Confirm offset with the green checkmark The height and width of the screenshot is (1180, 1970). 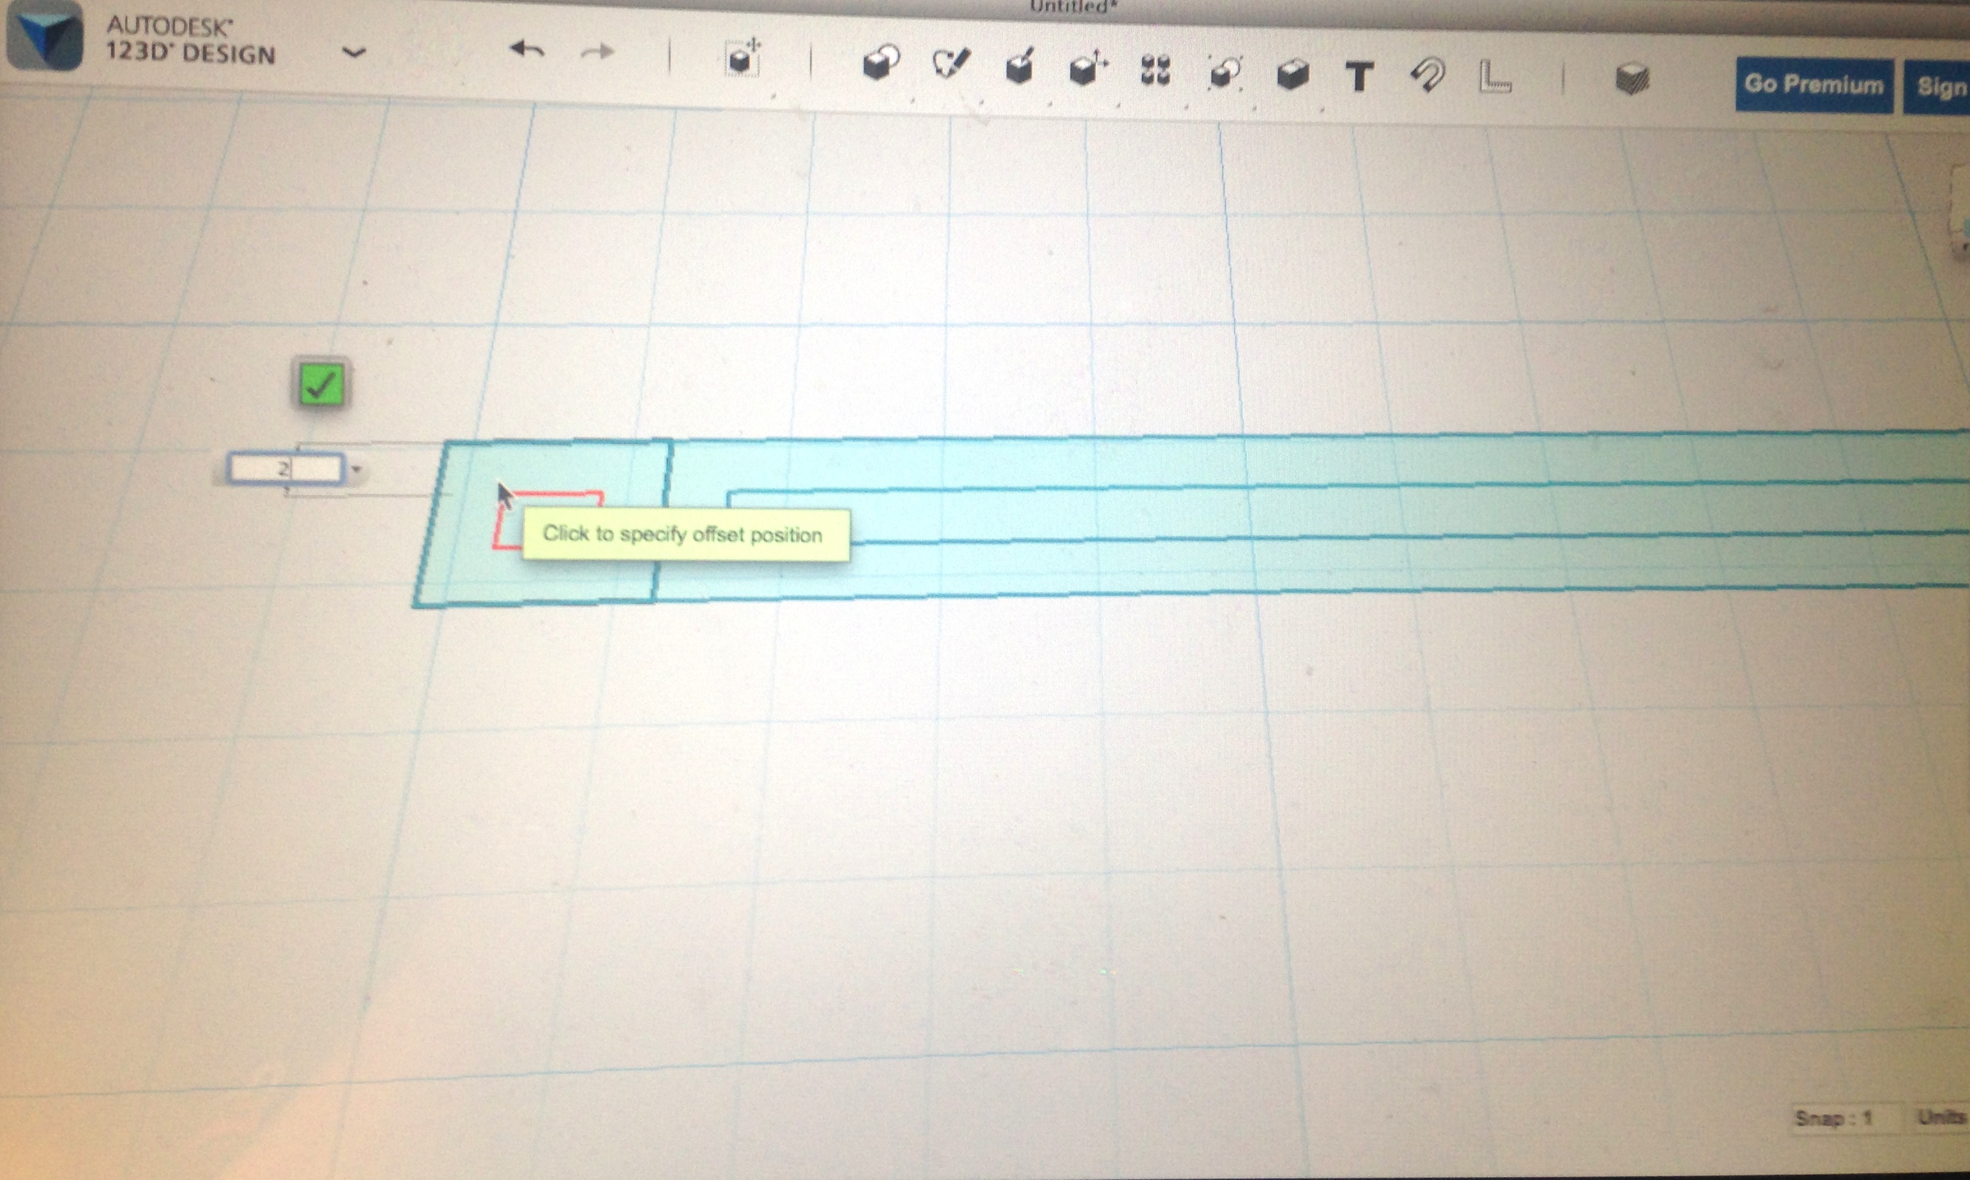coord(321,384)
